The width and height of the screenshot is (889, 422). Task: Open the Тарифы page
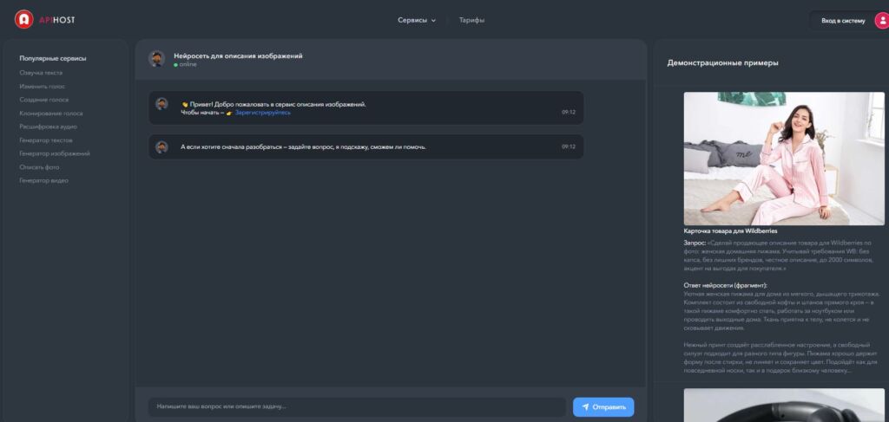(471, 21)
